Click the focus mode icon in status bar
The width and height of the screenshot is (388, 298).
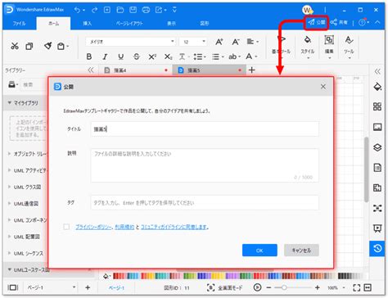tap(210, 287)
